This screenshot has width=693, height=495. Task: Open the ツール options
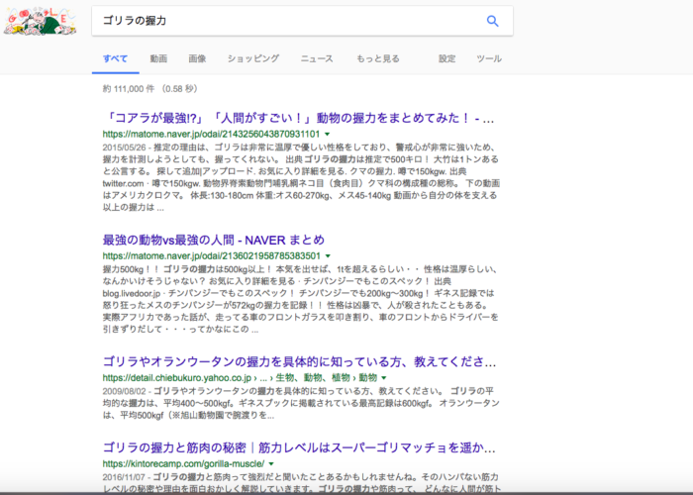click(x=489, y=58)
